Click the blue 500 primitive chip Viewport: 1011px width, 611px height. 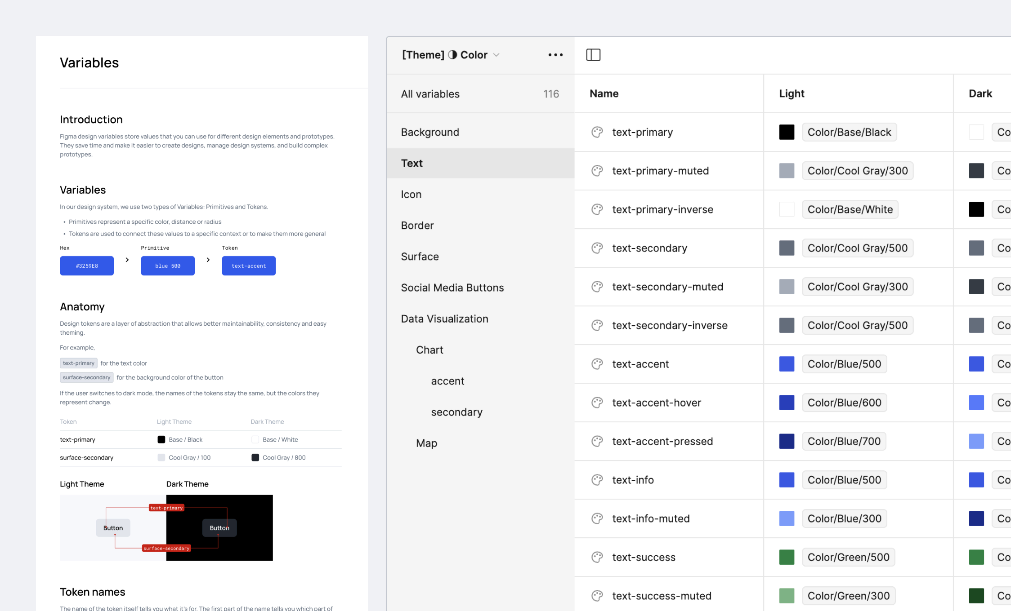[168, 266]
